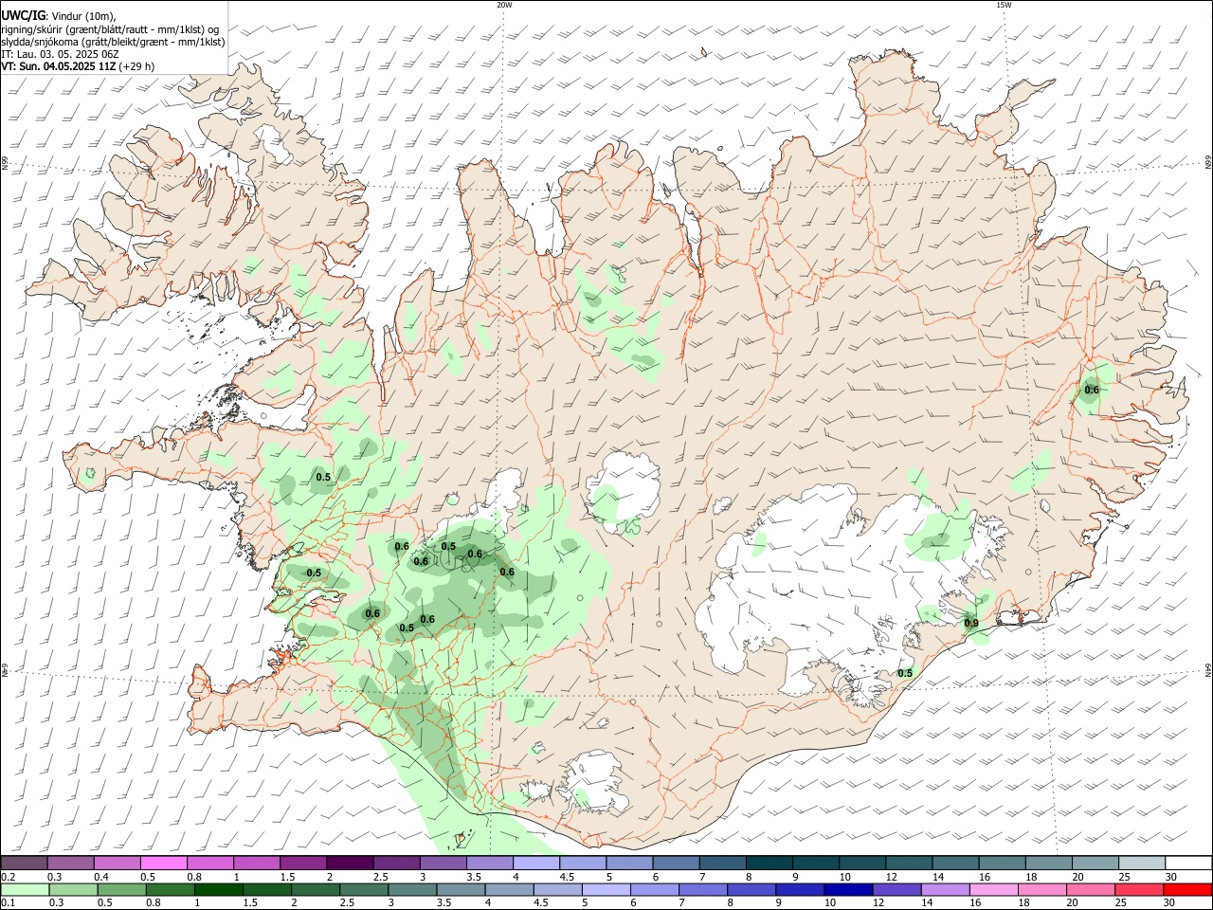Select the deep blue 10–12 lower legend swatch

tap(848, 889)
